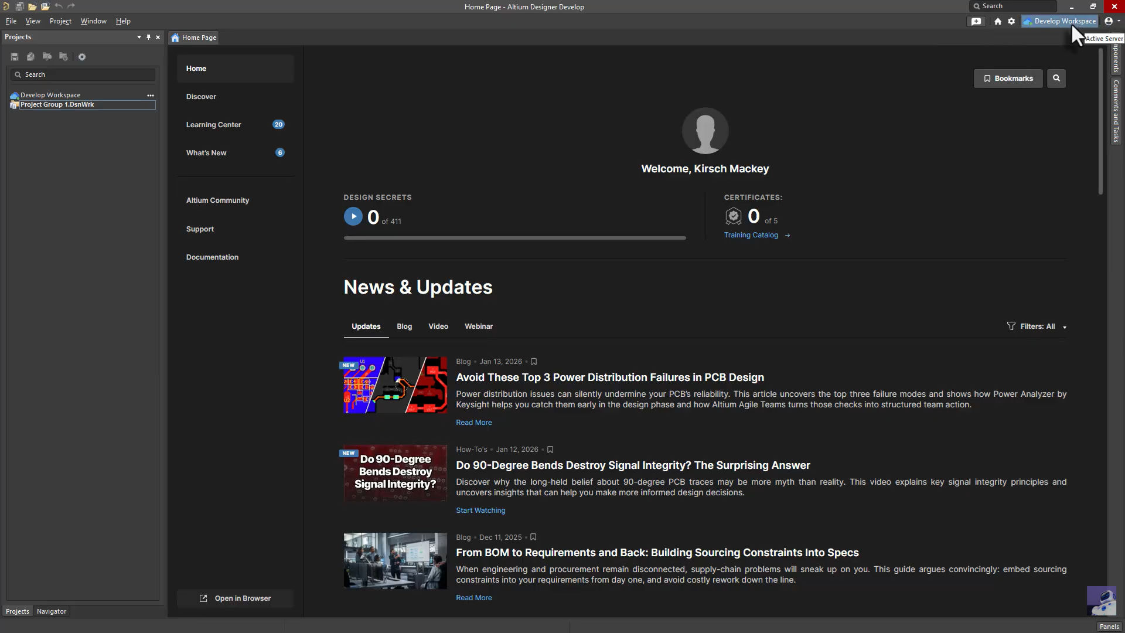The height and width of the screenshot is (633, 1125).
Task: Open the Filters: All dropdown
Action: 1037,326
